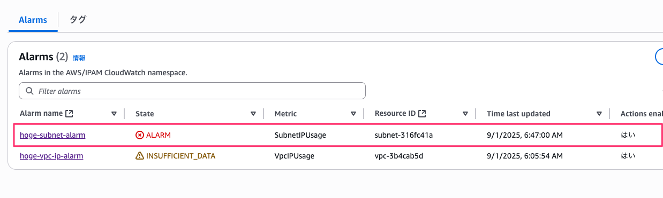Sort by Metric column arrow
Screen dimensions: 663x198
(353, 114)
